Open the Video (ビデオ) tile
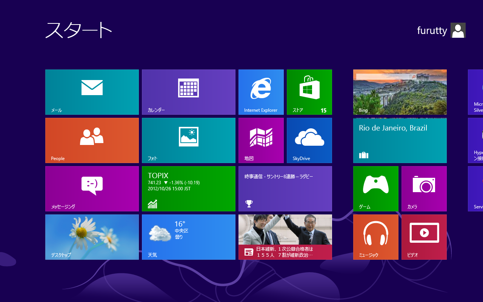483x302 pixels. pos(424,237)
